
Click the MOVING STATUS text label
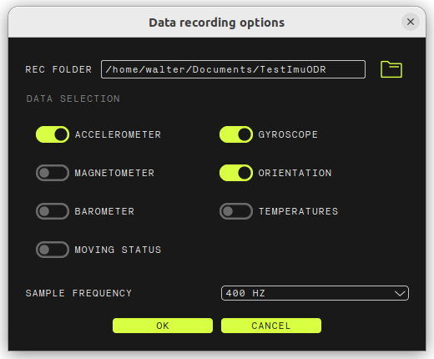pos(118,250)
